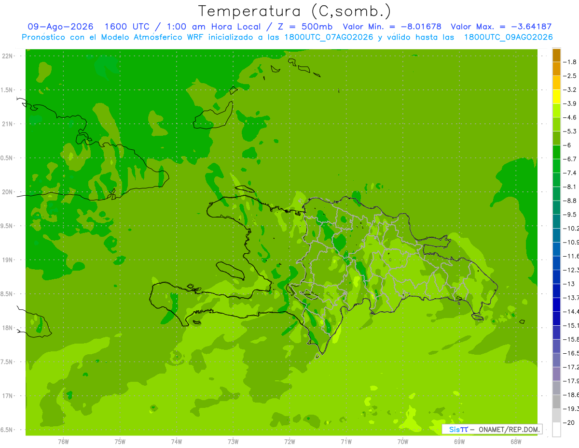Click the "Valor Max. = -3.64187" text
This screenshot has width=579, height=448.
coord(501,27)
